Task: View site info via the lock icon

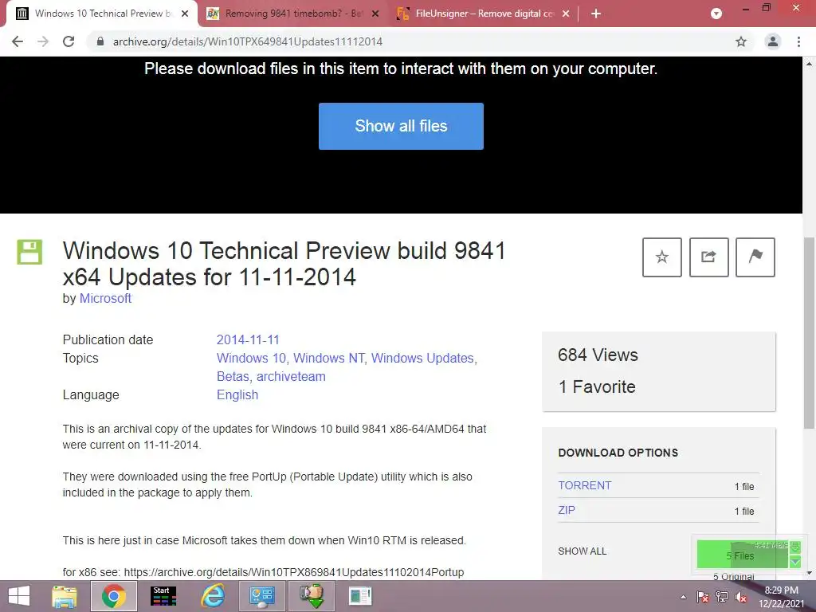Action: pyautogui.click(x=100, y=41)
